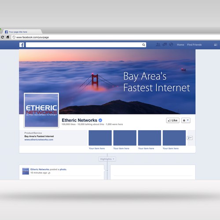Image resolution: width=220 pixels, height=220 pixels.
Task: Go to Home in the Facebook header
Action: [180, 45]
